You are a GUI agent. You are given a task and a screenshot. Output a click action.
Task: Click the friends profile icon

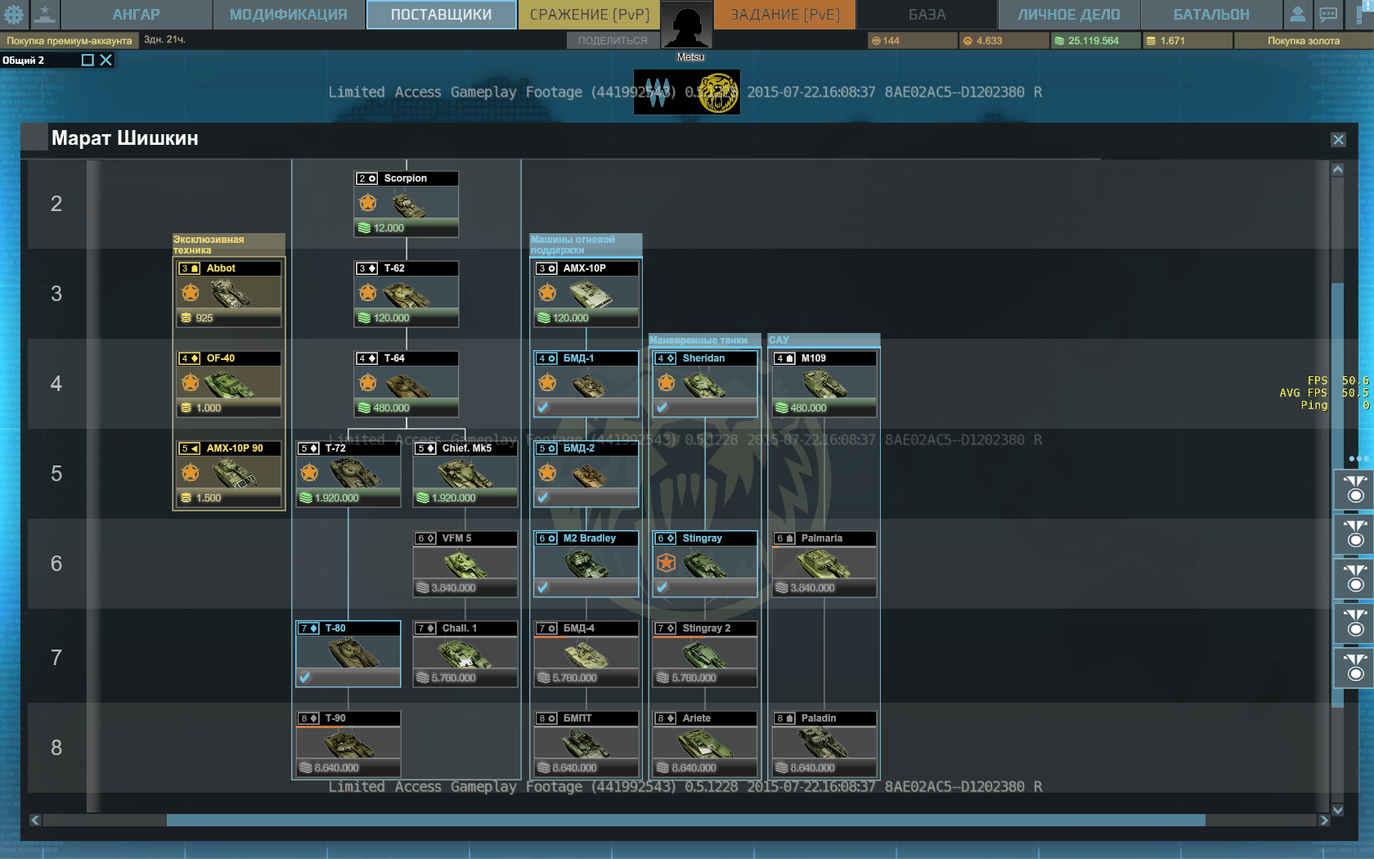(1297, 14)
